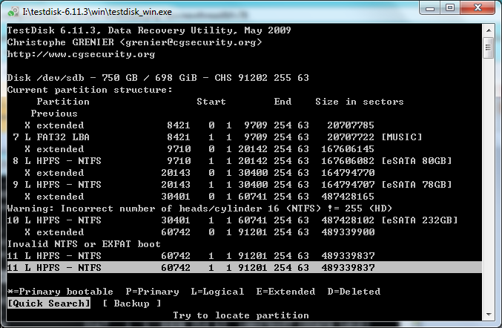Viewport: 502px width, 328px height.
Task: Click the 'Previous' text line
Action: [x=54, y=114]
